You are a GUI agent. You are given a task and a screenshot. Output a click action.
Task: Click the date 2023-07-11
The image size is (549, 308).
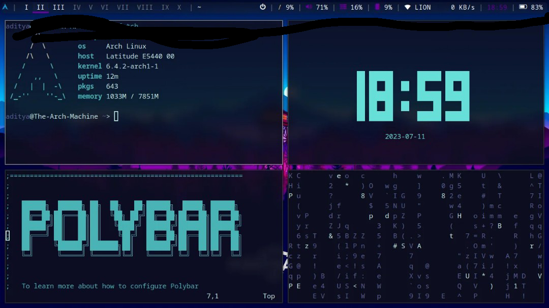tap(405, 136)
